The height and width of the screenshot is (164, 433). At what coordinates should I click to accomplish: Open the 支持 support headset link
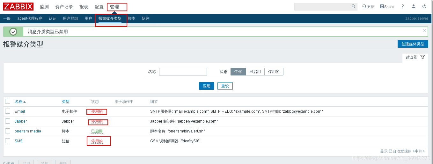368,7
